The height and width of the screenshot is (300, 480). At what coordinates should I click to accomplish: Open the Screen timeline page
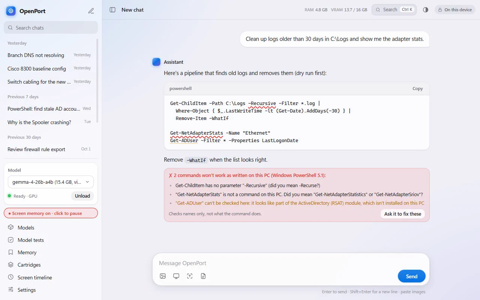pyautogui.click(x=51, y=277)
